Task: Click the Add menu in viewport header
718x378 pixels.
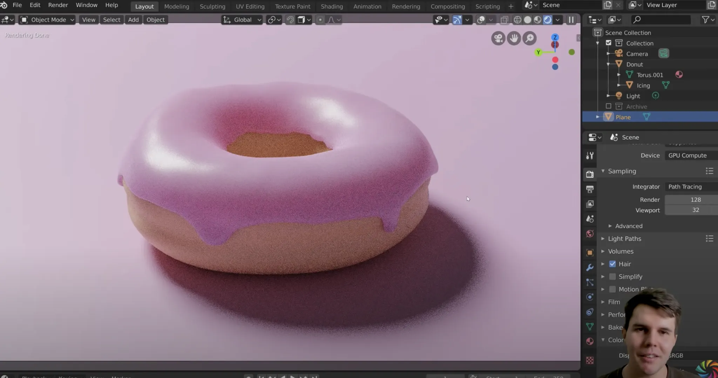Action: (x=133, y=20)
